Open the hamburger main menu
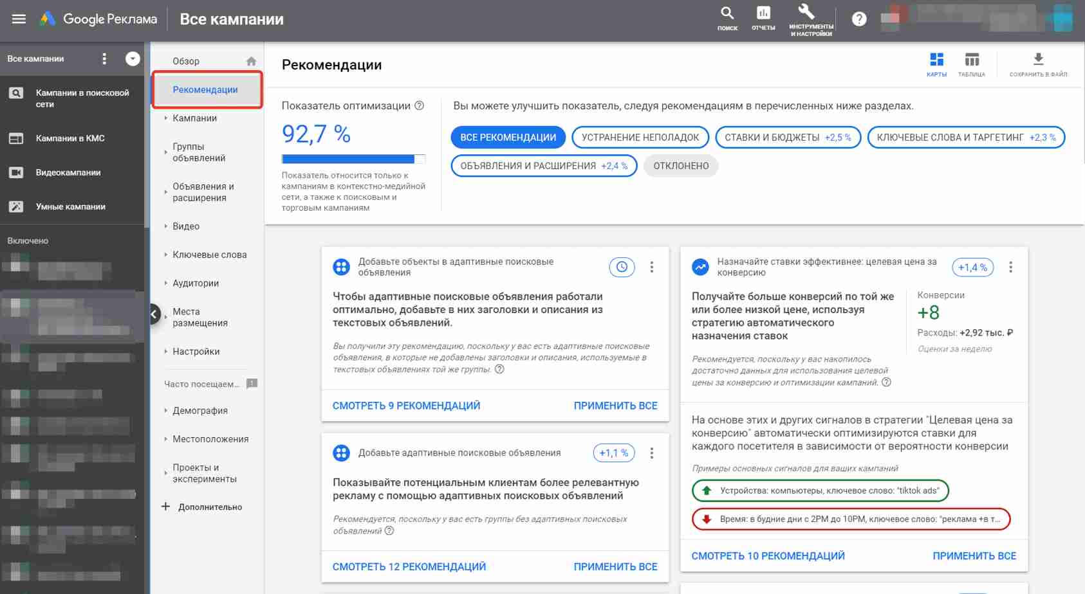This screenshot has height=594, width=1085. pos(19,19)
